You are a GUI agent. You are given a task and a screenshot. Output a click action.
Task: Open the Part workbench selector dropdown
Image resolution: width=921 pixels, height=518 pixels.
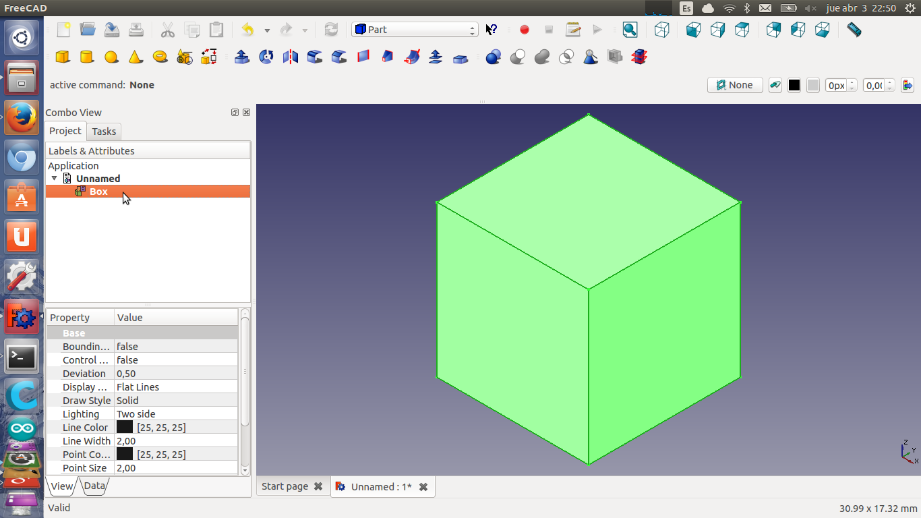tap(415, 30)
